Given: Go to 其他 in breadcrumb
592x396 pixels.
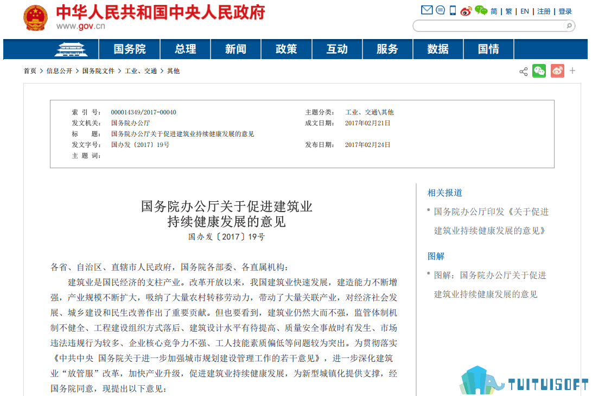Looking at the screenshot, I should click(x=173, y=71).
